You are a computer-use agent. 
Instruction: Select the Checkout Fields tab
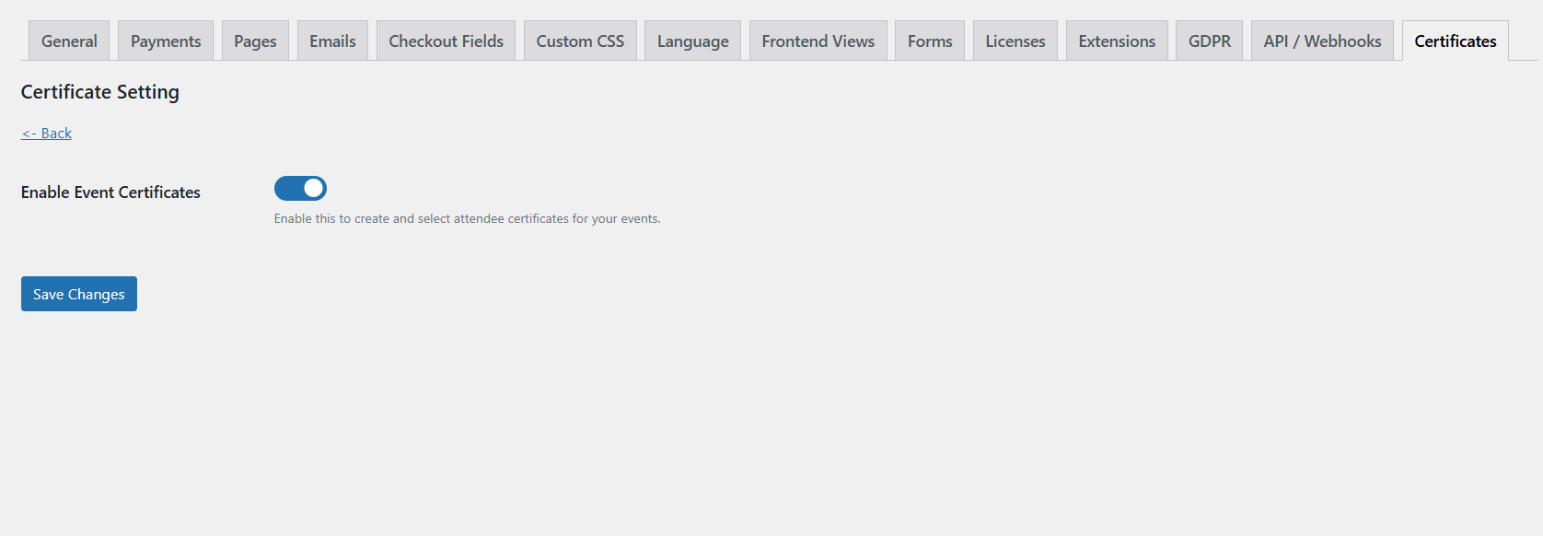click(x=446, y=41)
